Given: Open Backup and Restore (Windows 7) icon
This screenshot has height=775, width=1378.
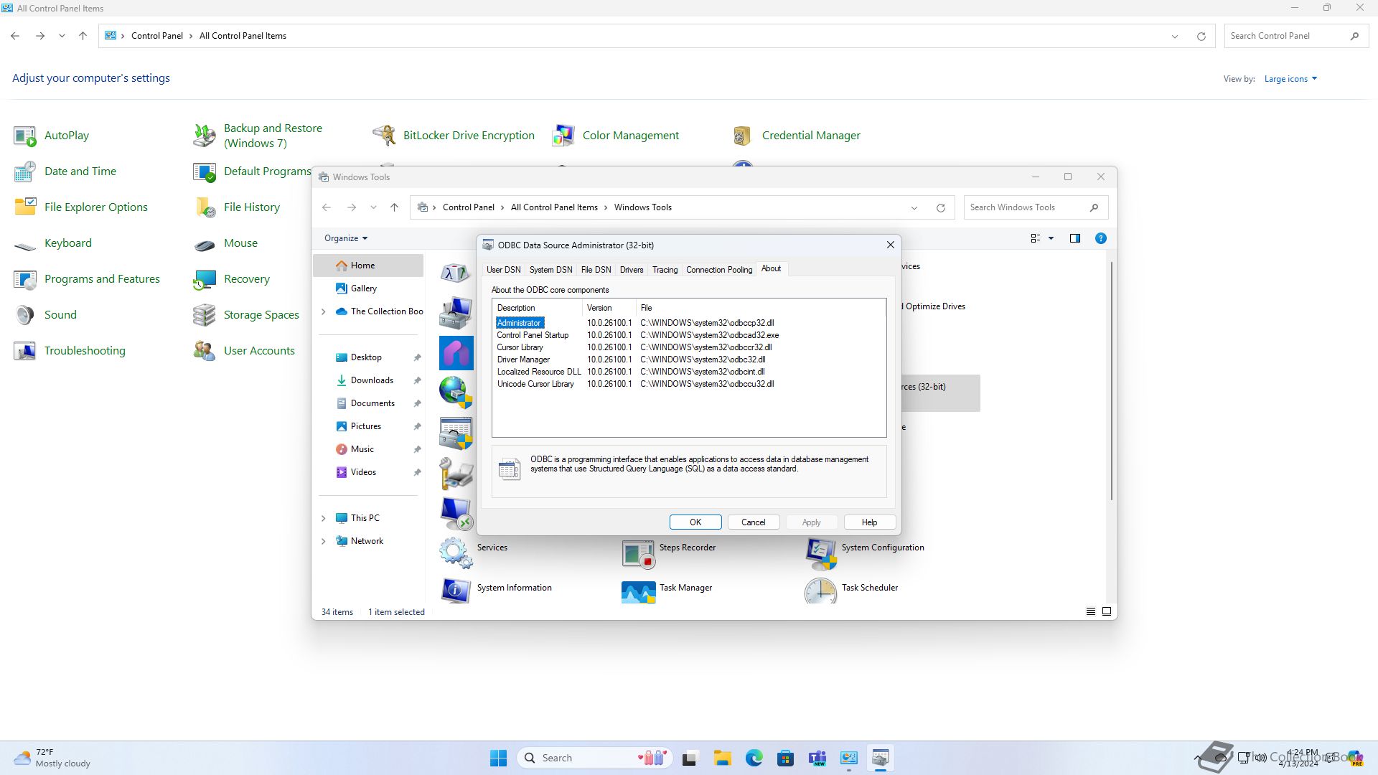Looking at the screenshot, I should coord(205,136).
